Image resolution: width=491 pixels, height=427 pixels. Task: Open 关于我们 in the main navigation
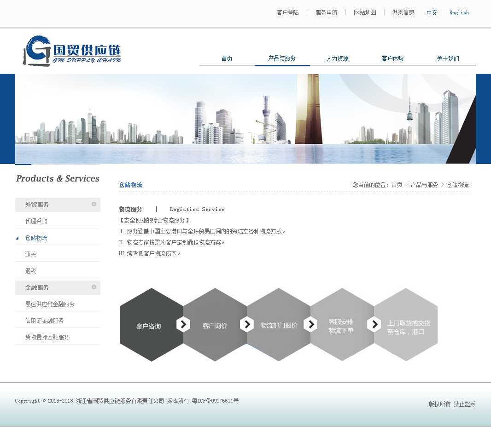pyautogui.click(x=448, y=58)
